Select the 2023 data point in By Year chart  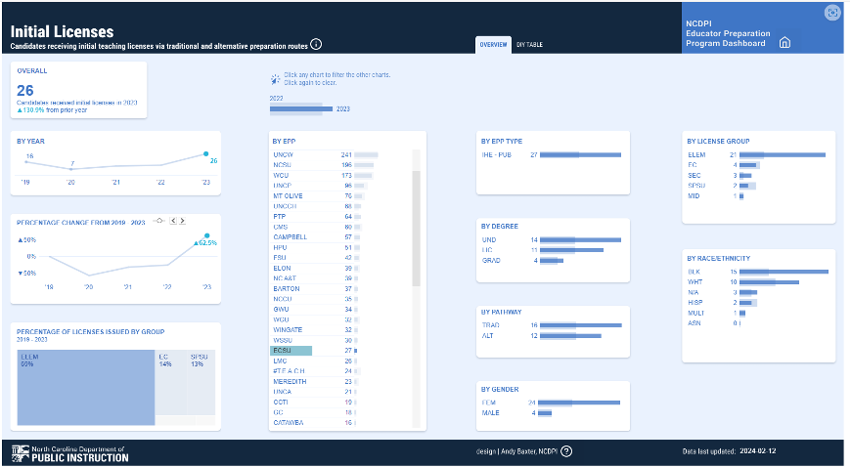(206, 153)
